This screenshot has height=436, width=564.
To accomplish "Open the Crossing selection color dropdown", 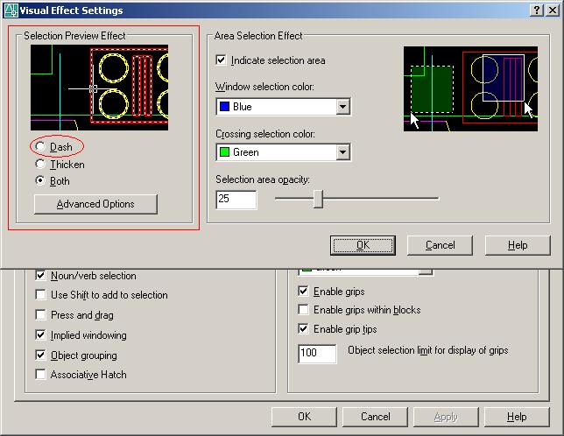I will tap(342, 152).
